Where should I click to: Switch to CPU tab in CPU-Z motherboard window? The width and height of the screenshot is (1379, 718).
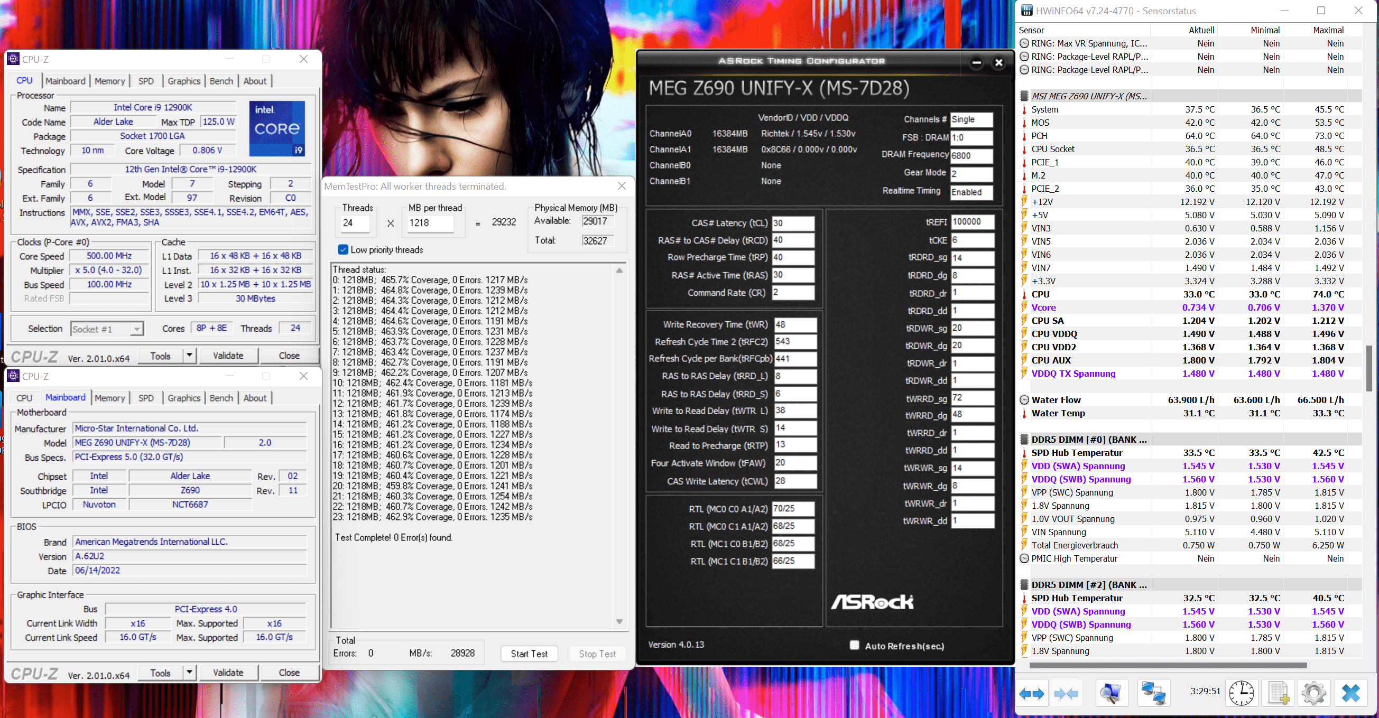(24, 398)
